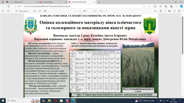
Task: Open the Windows Start menu
Action: (3, 100)
